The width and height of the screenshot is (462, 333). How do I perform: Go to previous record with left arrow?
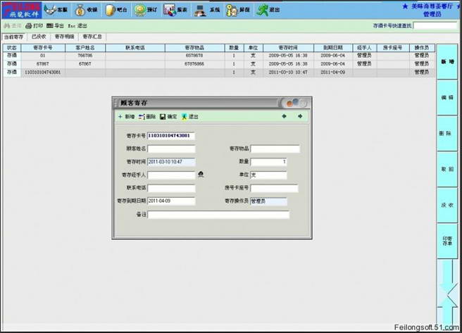point(284,116)
